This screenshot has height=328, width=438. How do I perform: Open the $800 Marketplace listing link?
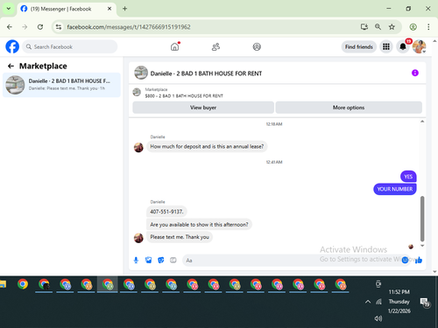184,95
